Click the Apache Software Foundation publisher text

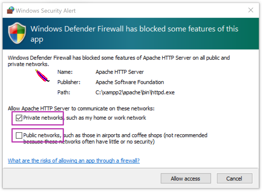click(129, 82)
